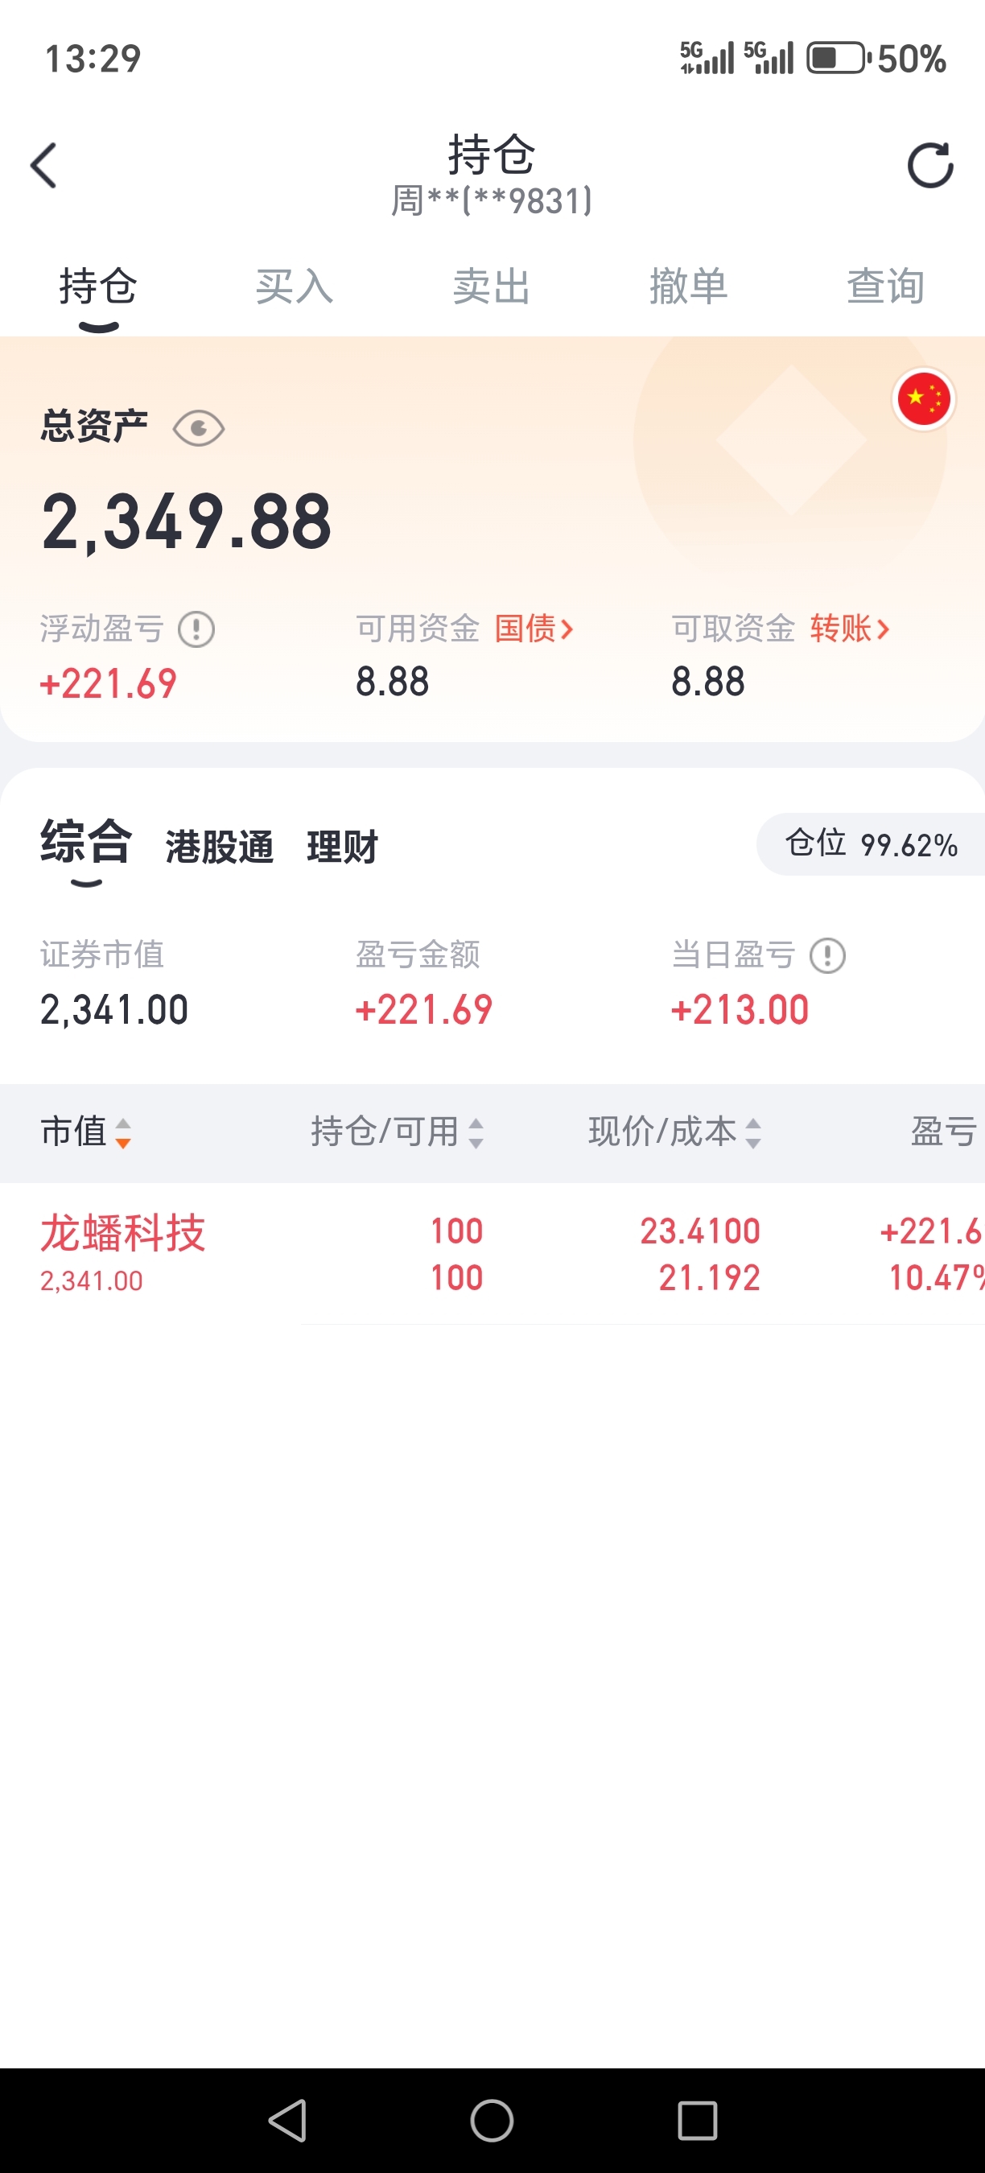Tap the back arrow icon
This screenshot has height=2173, width=985.
pyautogui.click(x=43, y=165)
